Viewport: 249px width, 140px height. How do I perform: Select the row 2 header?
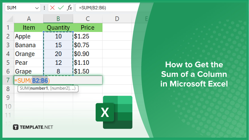(x=8, y=36)
